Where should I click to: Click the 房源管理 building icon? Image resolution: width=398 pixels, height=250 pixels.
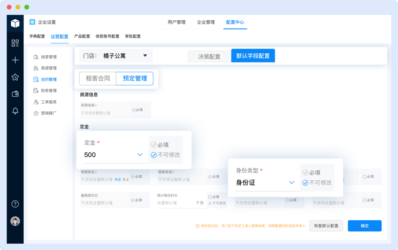(x=36, y=68)
